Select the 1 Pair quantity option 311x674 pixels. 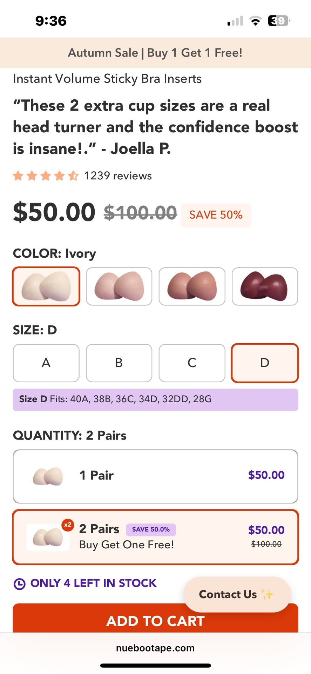(155, 476)
